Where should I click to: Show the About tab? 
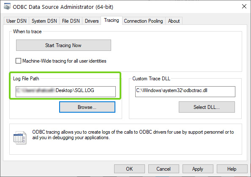click(x=174, y=21)
